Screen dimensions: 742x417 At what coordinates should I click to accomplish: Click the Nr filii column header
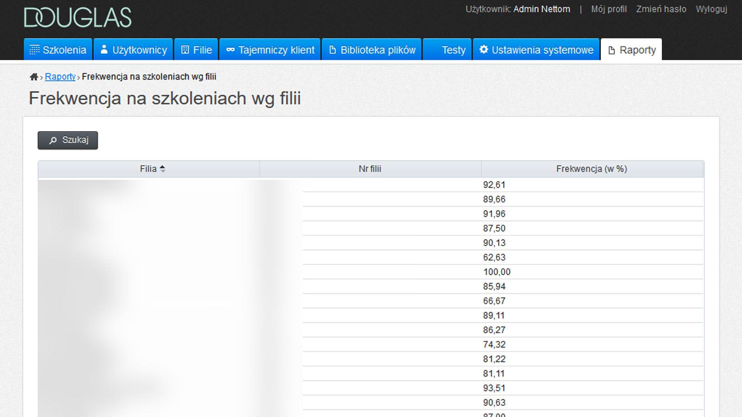(370, 169)
